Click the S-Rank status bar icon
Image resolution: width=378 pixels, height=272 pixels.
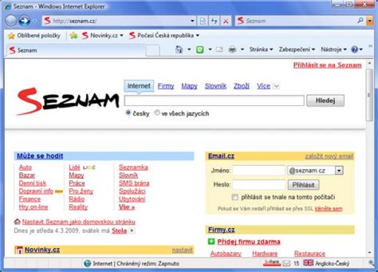(272, 263)
